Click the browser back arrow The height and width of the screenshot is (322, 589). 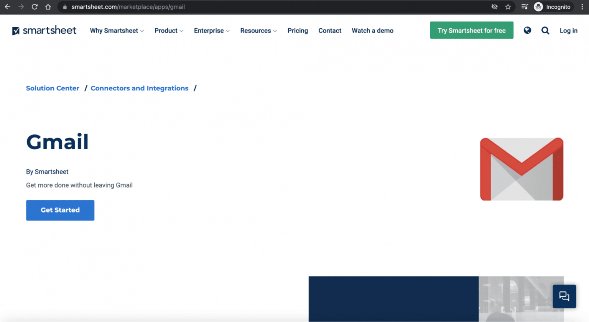coord(7,7)
